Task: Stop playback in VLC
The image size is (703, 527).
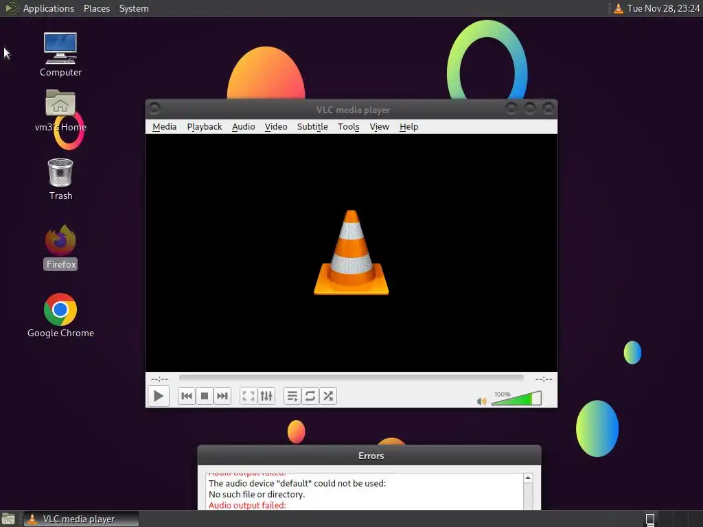Action: (205, 396)
